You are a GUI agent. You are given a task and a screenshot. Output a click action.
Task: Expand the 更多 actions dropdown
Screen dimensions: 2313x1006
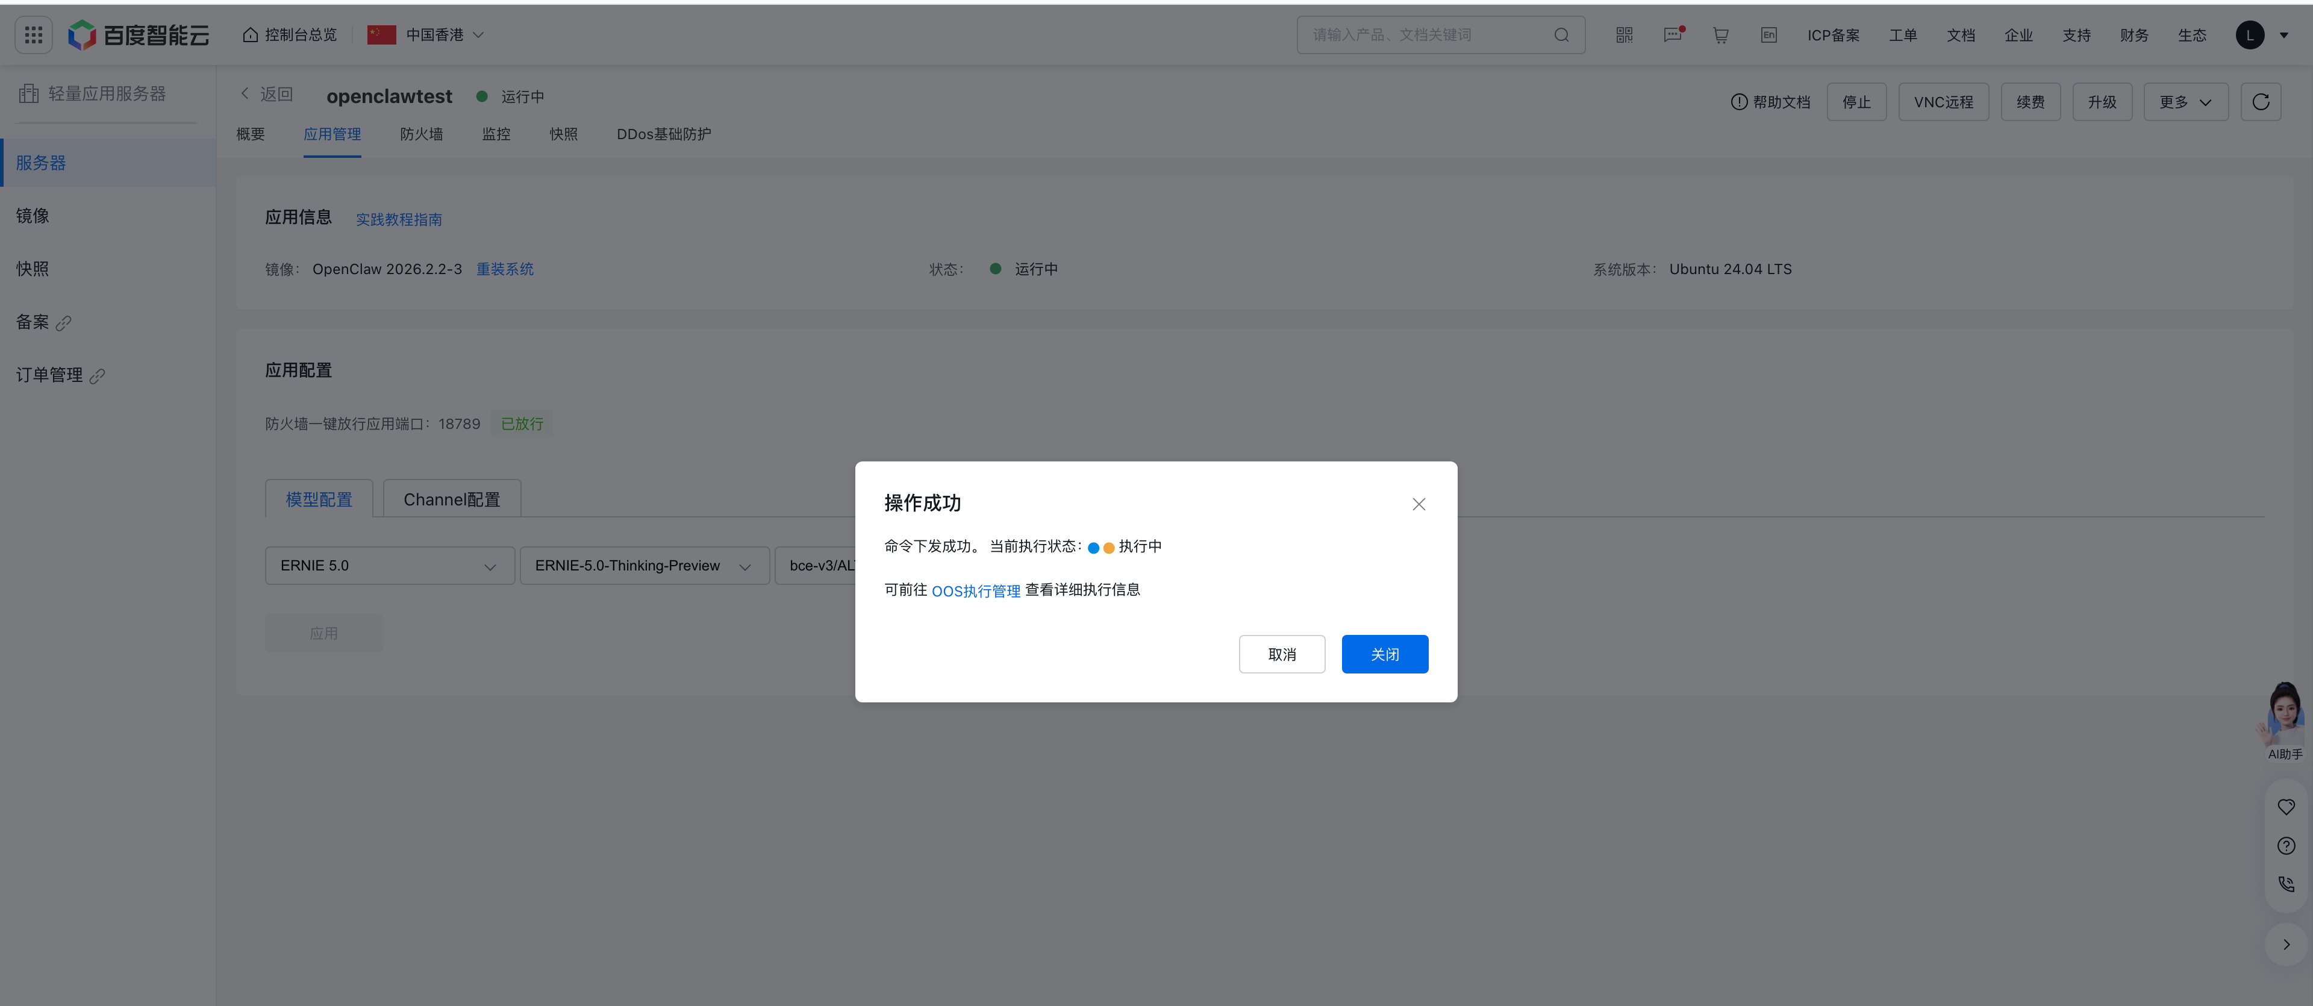click(x=2185, y=101)
